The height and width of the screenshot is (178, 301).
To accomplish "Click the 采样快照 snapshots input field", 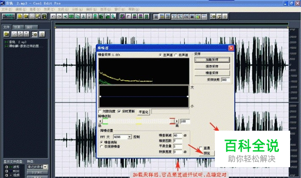I will (x=225, y=79).
